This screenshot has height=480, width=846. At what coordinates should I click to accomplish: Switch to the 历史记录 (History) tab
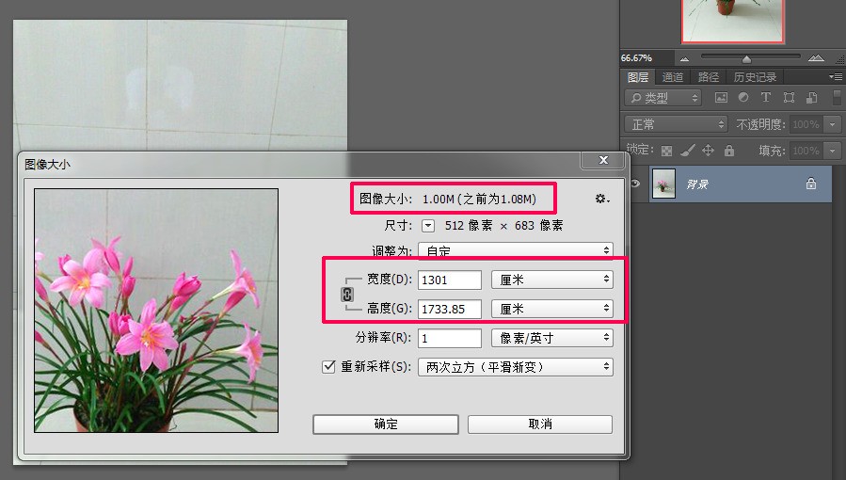tap(755, 77)
